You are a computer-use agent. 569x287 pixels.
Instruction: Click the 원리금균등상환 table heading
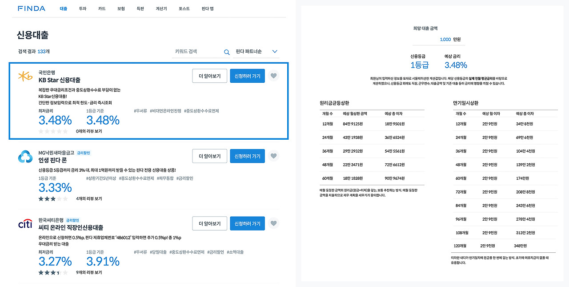click(x=334, y=103)
